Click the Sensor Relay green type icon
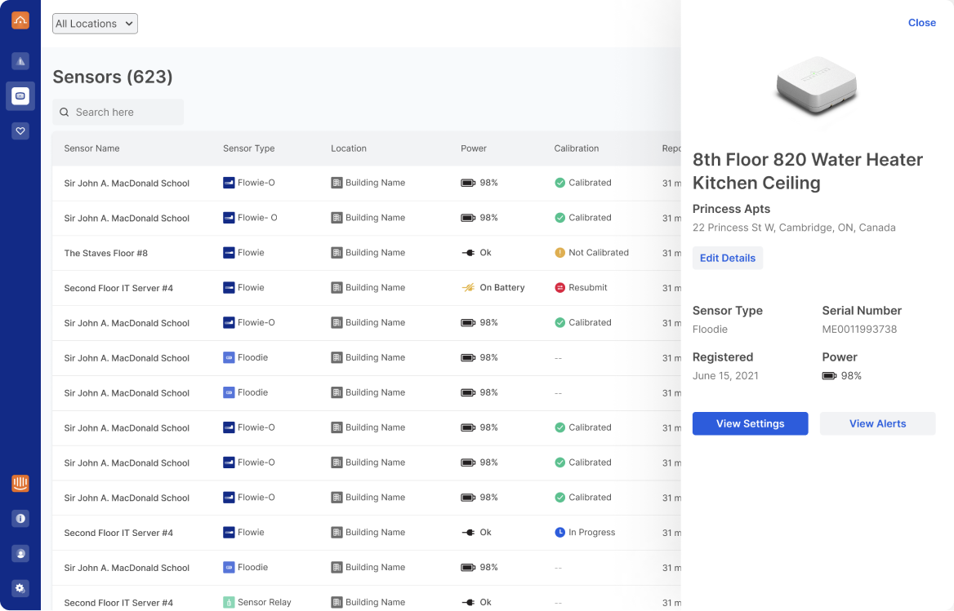This screenshot has width=954, height=611. [229, 603]
